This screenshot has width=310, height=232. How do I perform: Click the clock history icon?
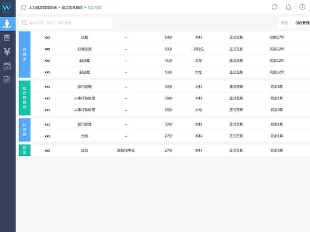tap(302, 7)
